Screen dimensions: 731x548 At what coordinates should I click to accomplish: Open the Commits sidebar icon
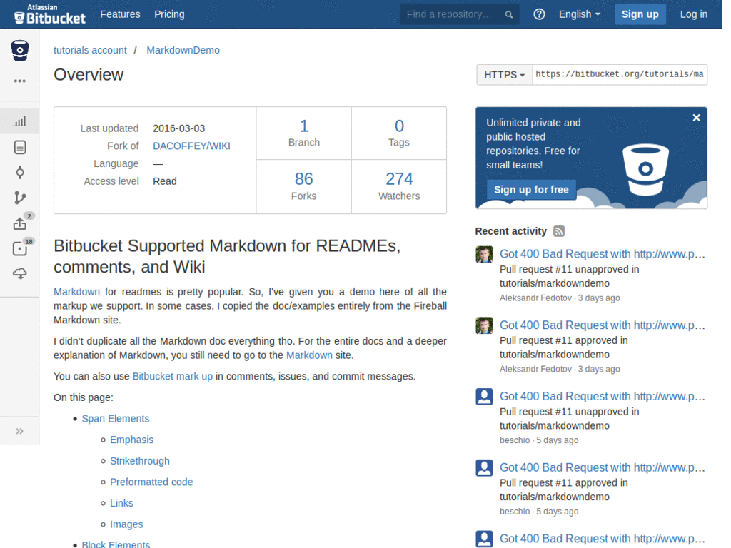pos(19,173)
